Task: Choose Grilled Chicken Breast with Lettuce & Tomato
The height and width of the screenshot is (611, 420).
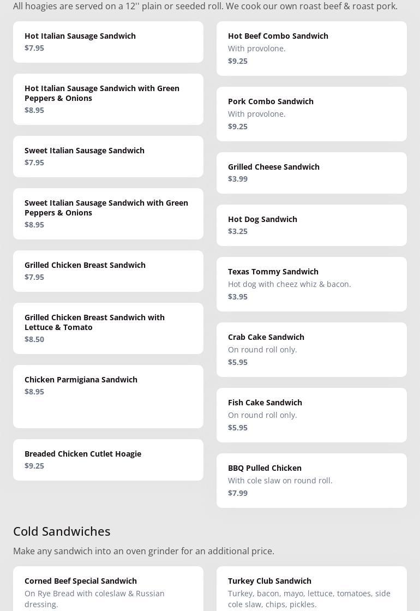Action: click(108, 328)
